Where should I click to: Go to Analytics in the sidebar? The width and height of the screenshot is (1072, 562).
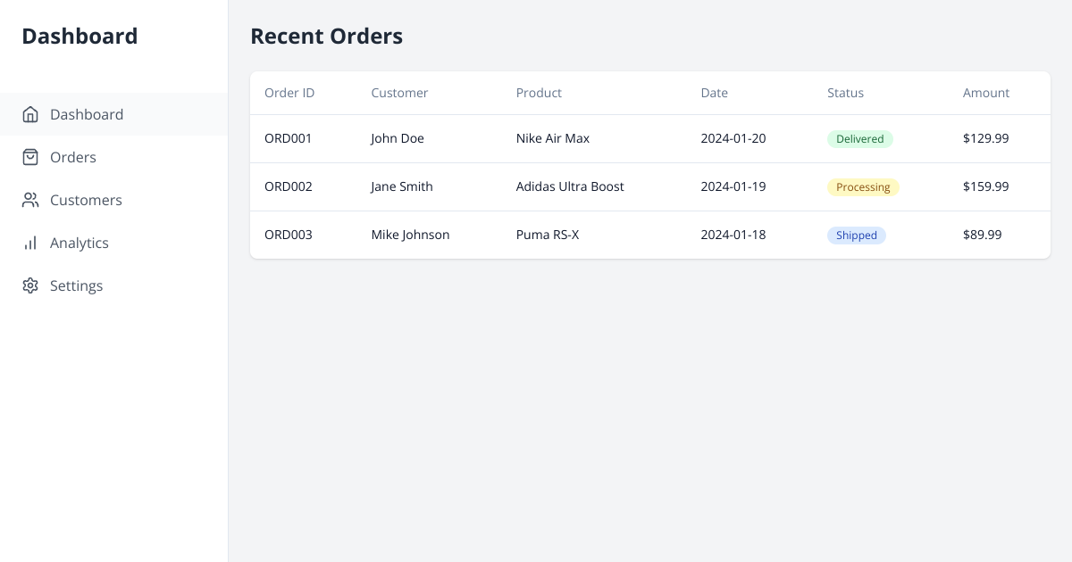tap(80, 243)
